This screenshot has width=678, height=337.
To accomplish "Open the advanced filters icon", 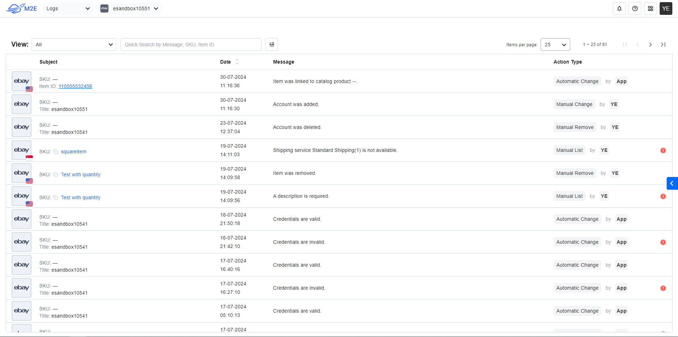I will point(271,45).
